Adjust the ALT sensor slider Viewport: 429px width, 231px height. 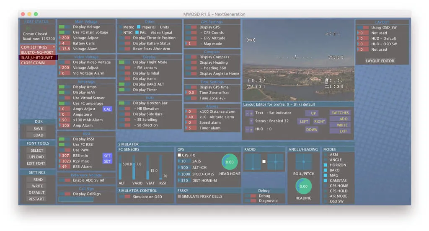pyautogui.click(x=121, y=168)
